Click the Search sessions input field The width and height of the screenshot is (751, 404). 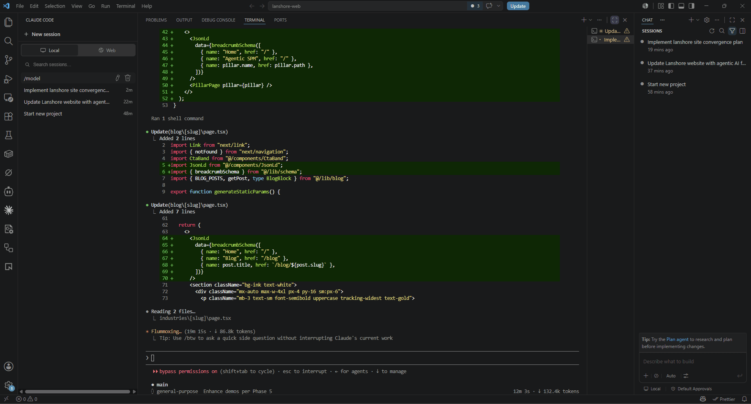click(x=78, y=65)
